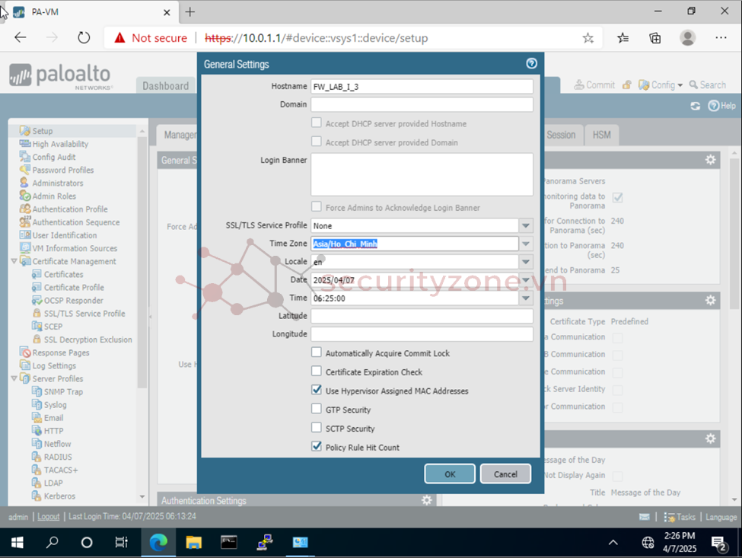Click the sidebar tree scrollbar down arrow

click(x=142, y=496)
